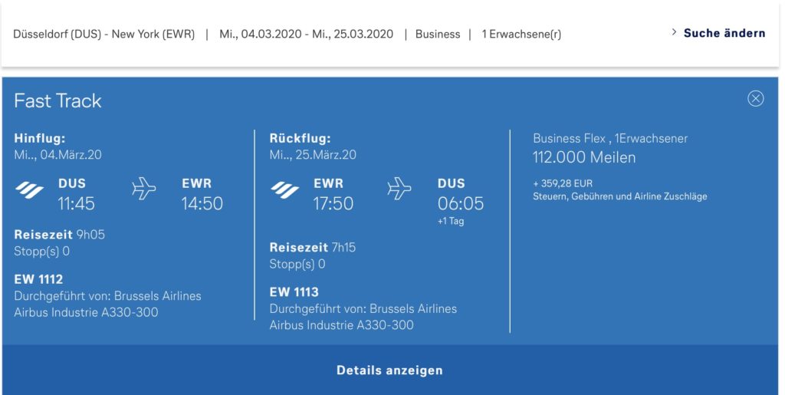Image resolution: width=785 pixels, height=395 pixels.
Task: Click the 1 Erwachsene(r) passenger count
Action: tap(521, 35)
